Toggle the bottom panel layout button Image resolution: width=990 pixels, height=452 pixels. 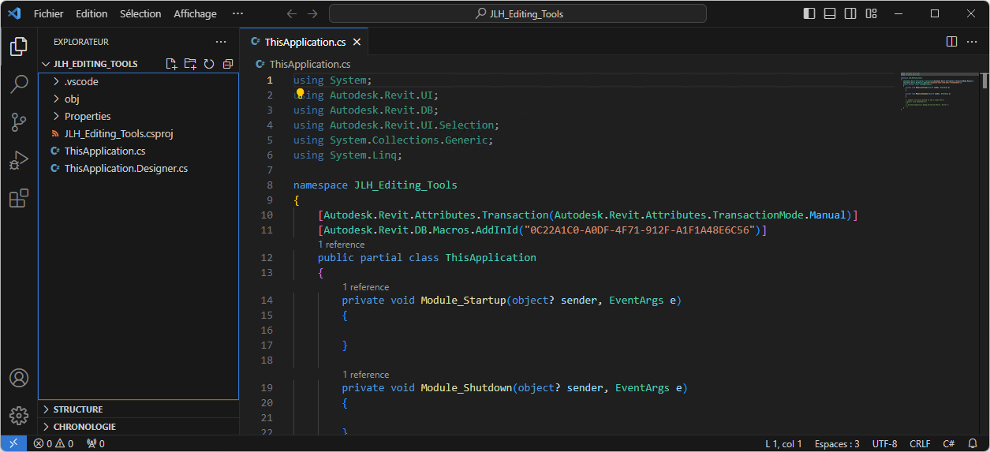click(x=830, y=13)
